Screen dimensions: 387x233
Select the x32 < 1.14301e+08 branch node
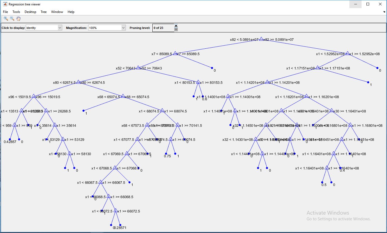[x=255, y=139]
